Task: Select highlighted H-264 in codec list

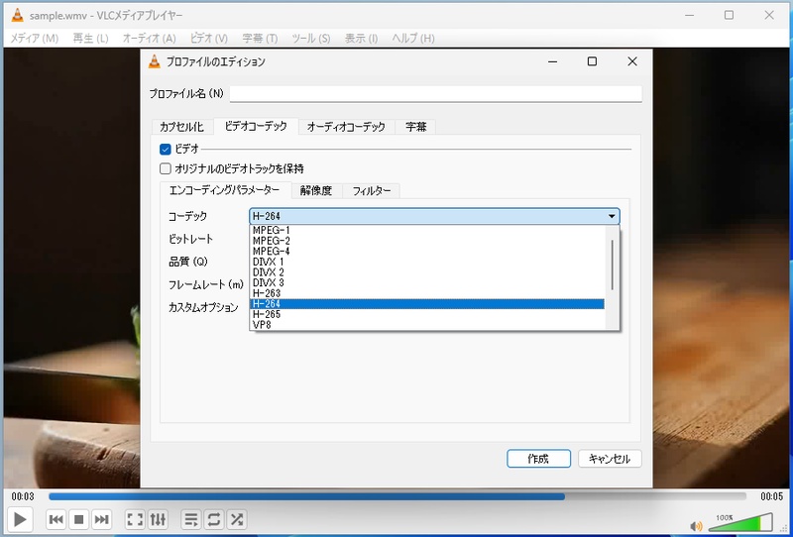Action: (x=427, y=304)
